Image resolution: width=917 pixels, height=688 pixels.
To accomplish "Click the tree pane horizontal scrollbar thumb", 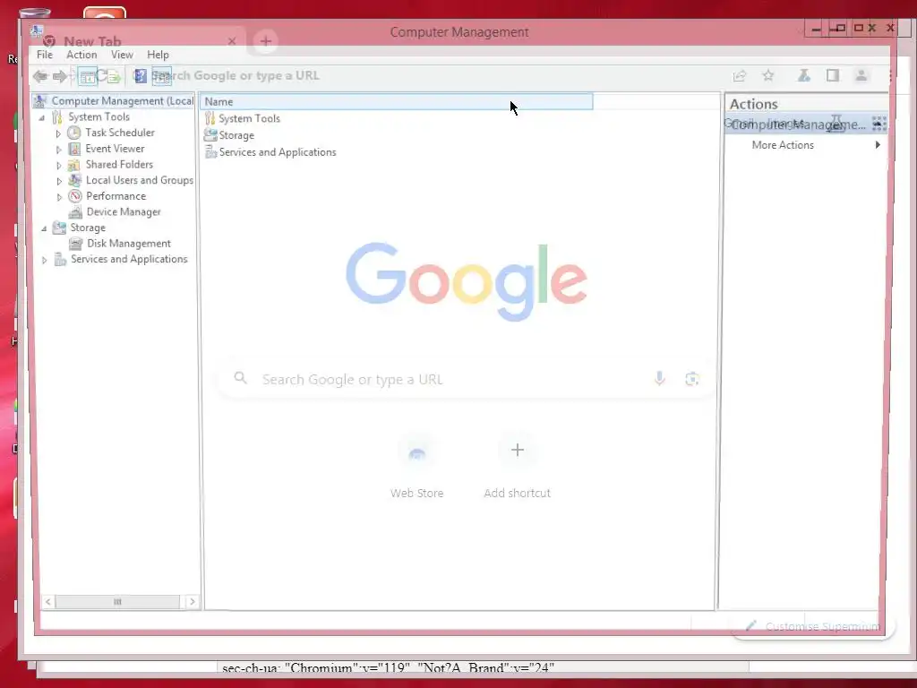I will point(117,601).
